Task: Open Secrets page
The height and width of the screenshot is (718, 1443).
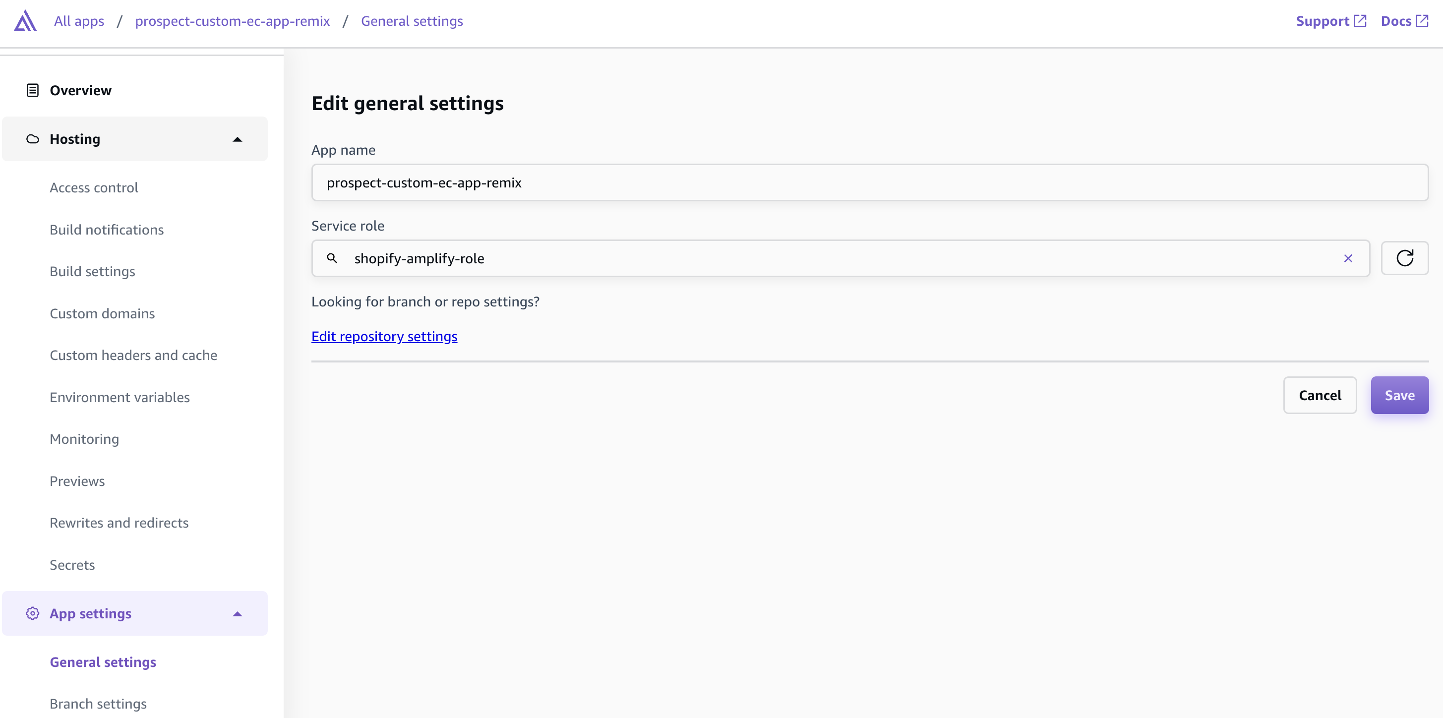Action: click(72, 565)
